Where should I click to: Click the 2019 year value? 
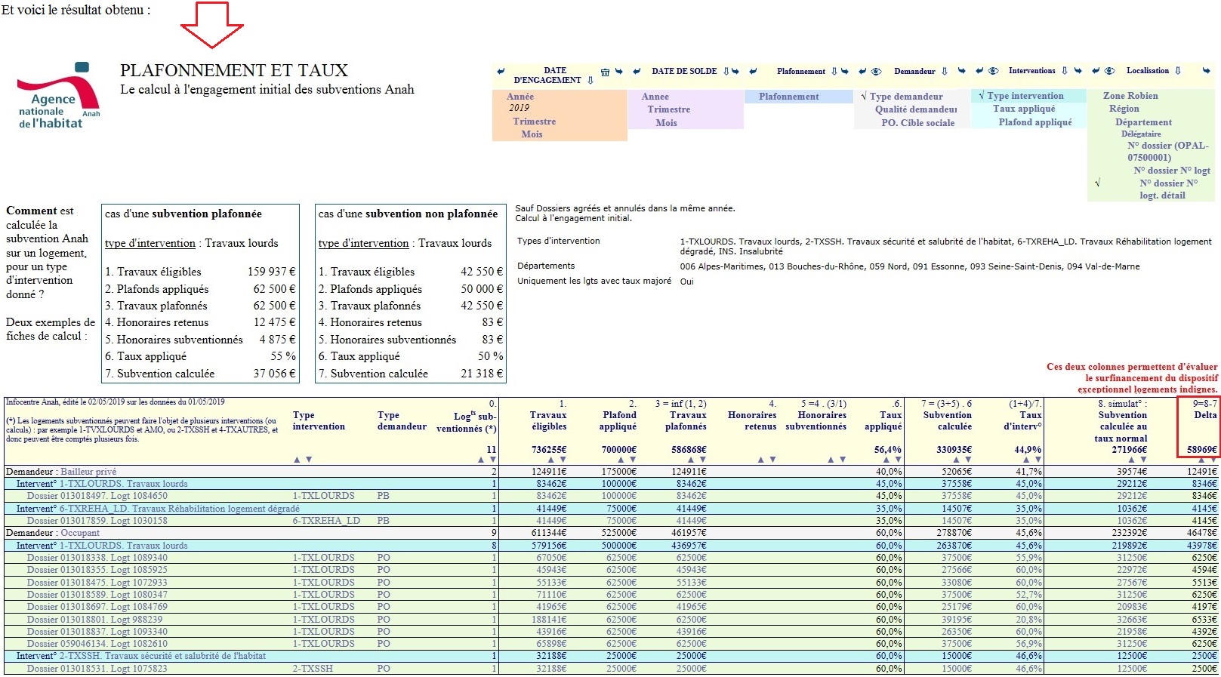(x=519, y=108)
